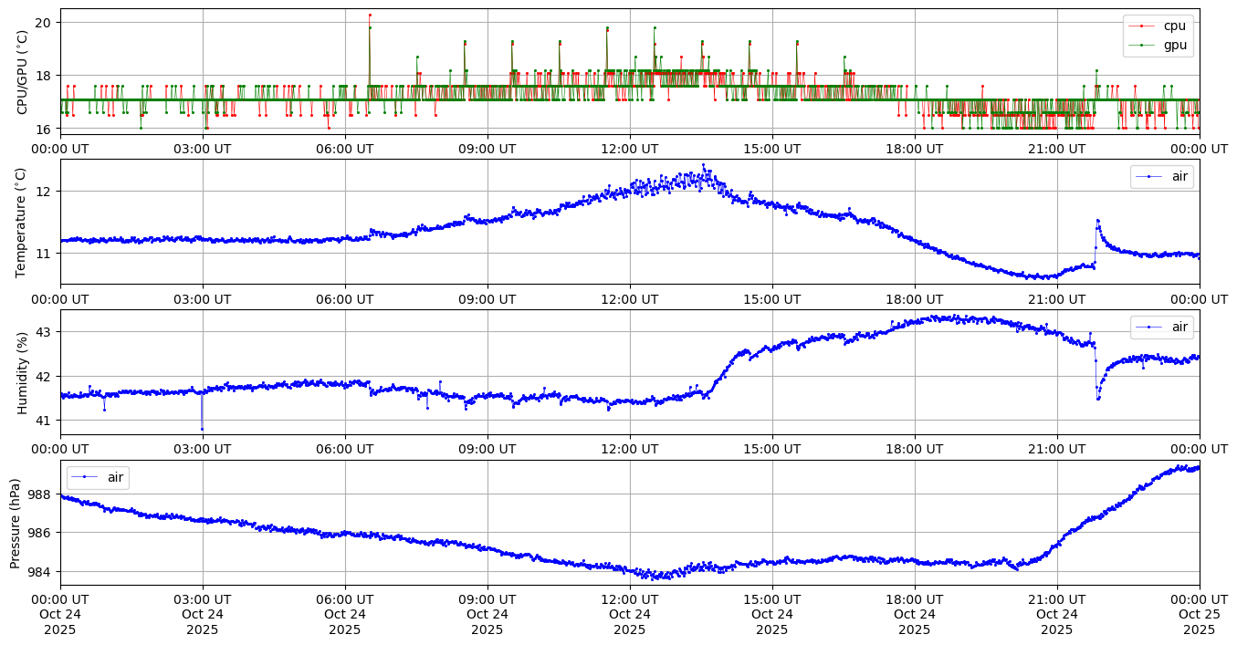Click the green gpu line marker in legend
The height and width of the screenshot is (645, 1237).
[1141, 44]
